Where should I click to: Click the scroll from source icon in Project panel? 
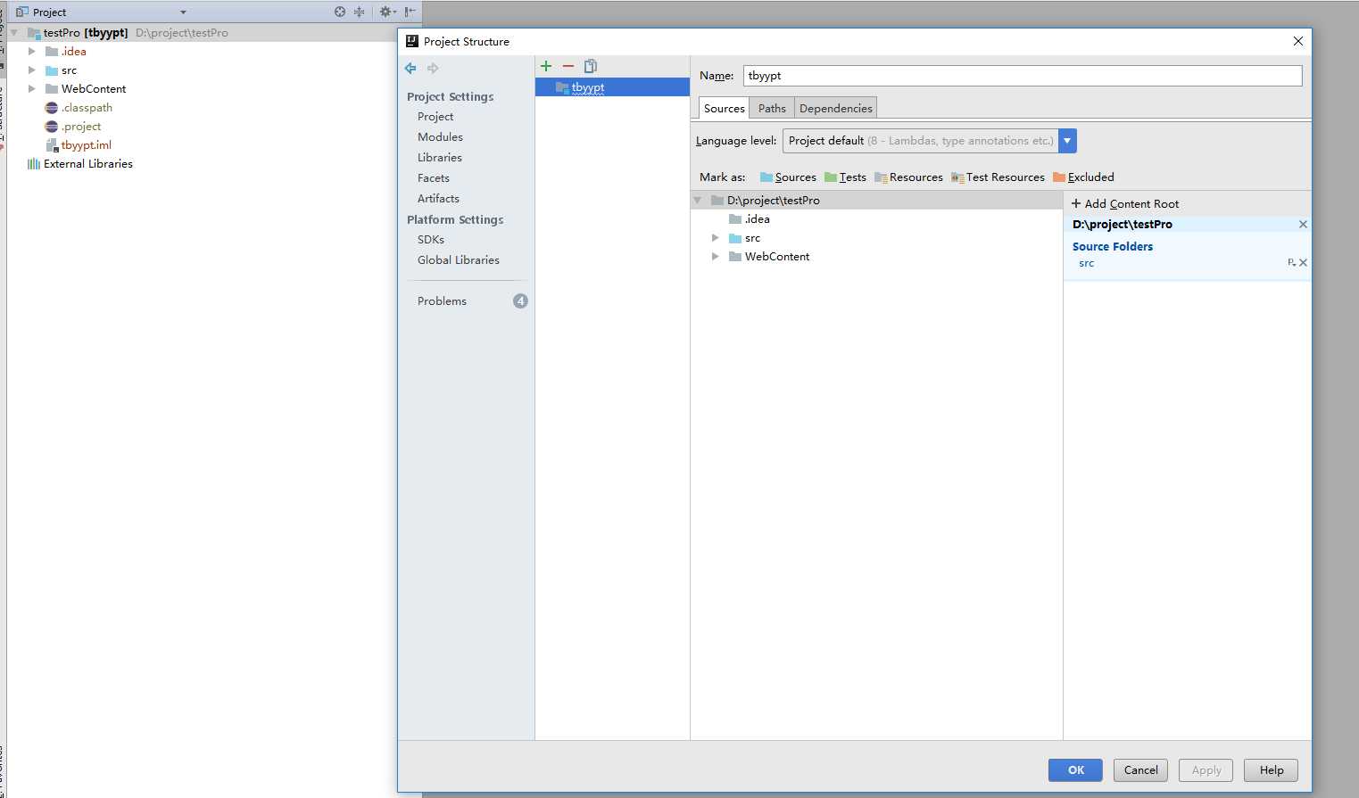(340, 12)
